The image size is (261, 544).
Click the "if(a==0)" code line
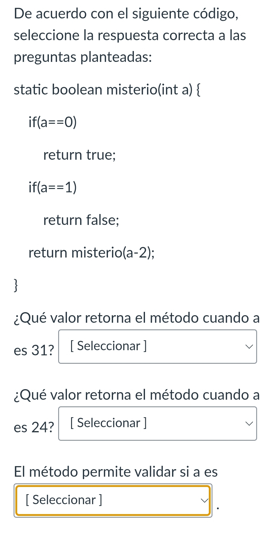pos(53,122)
